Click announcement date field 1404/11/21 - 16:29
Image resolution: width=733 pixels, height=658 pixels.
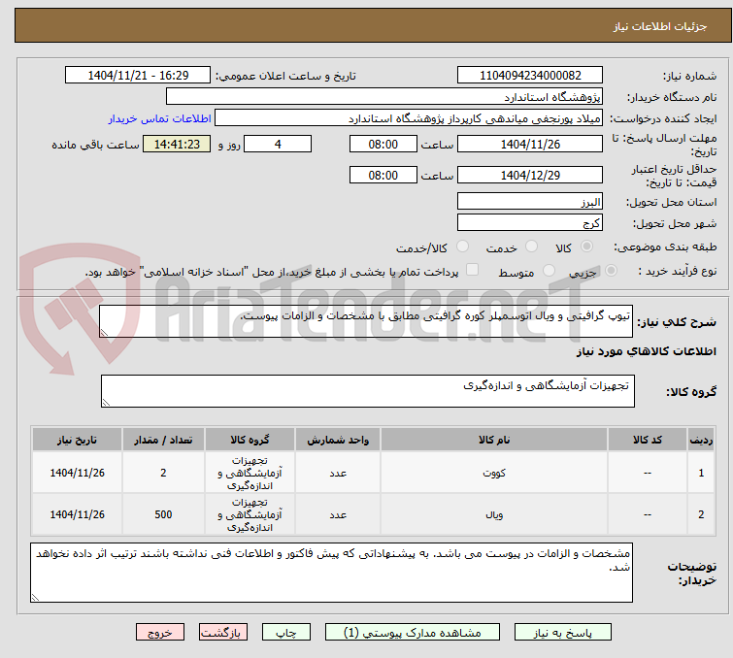[138, 76]
